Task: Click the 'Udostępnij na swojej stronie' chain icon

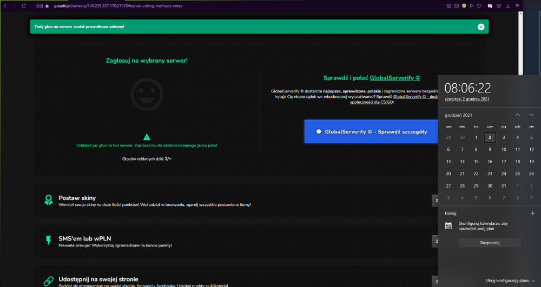Action: (x=49, y=281)
